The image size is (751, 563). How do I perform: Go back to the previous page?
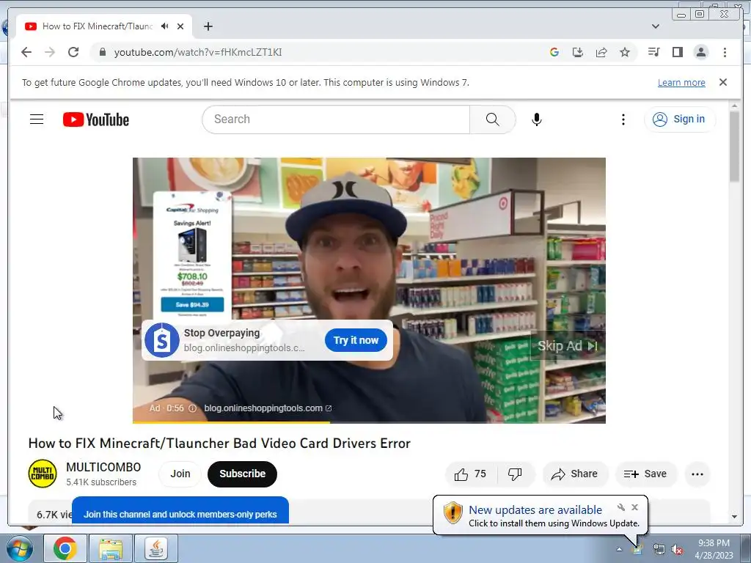point(26,52)
